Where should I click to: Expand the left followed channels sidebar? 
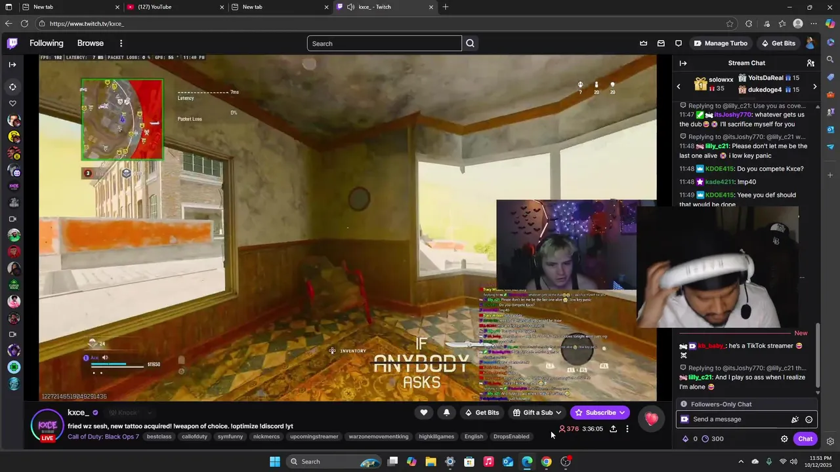tap(12, 64)
